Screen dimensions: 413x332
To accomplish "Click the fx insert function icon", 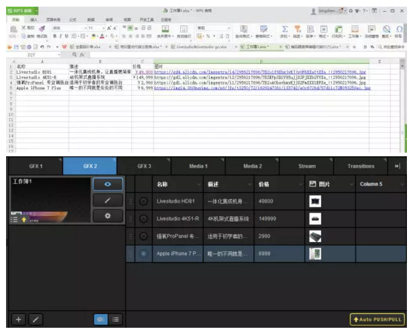I will [x=82, y=55].
